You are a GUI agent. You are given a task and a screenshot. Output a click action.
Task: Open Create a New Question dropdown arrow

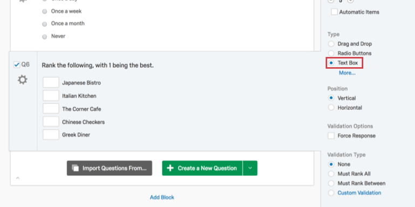[250, 168]
